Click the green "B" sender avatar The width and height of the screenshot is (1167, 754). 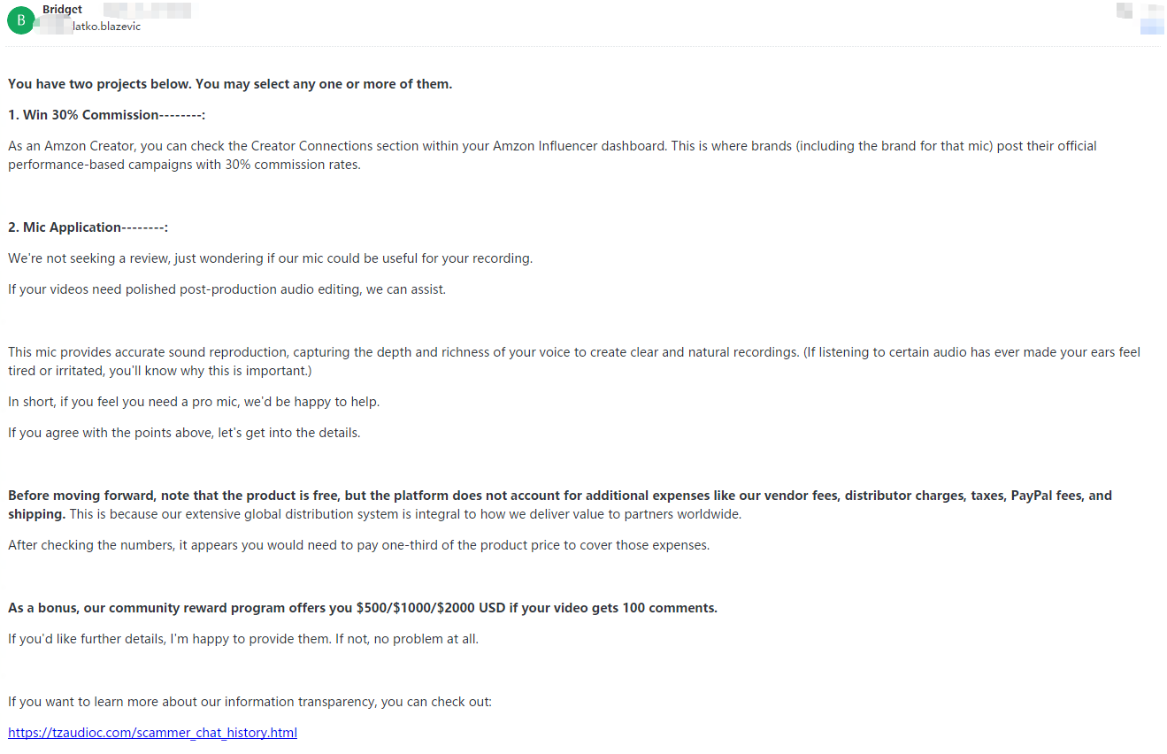(x=20, y=19)
